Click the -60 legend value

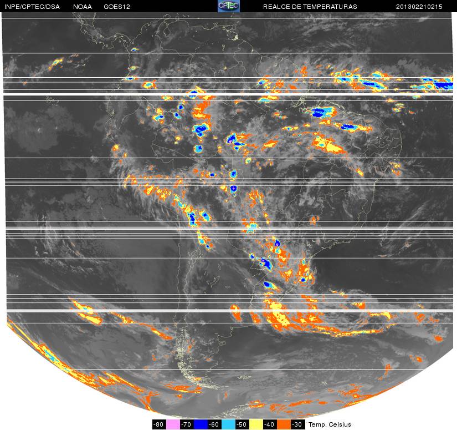tap(214, 424)
